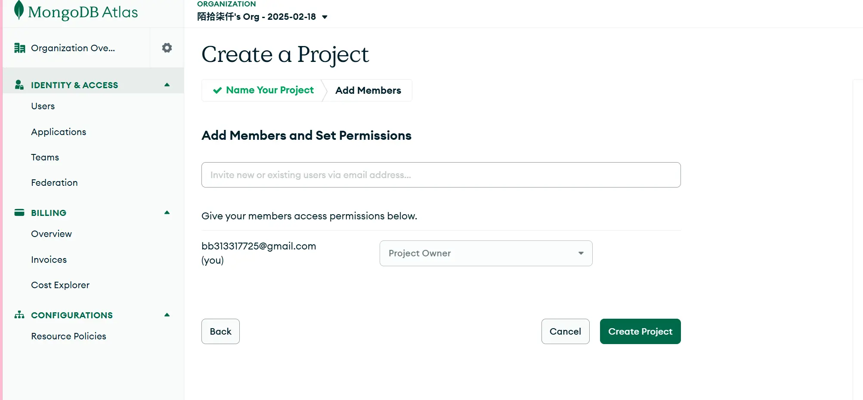Select the Add Members step

368,90
